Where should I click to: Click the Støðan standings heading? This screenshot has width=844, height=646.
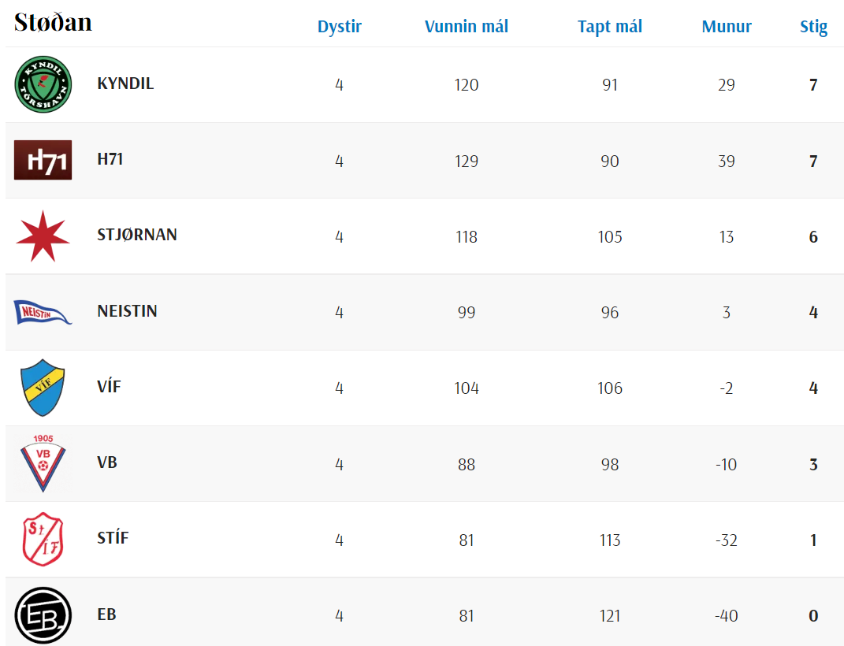click(x=54, y=23)
